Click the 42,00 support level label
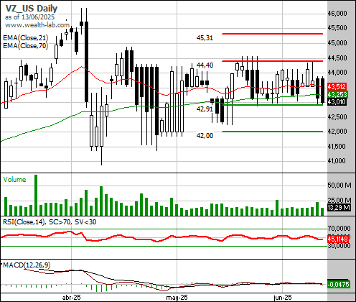Viewport: 356px width, 302px height. point(205,136)
